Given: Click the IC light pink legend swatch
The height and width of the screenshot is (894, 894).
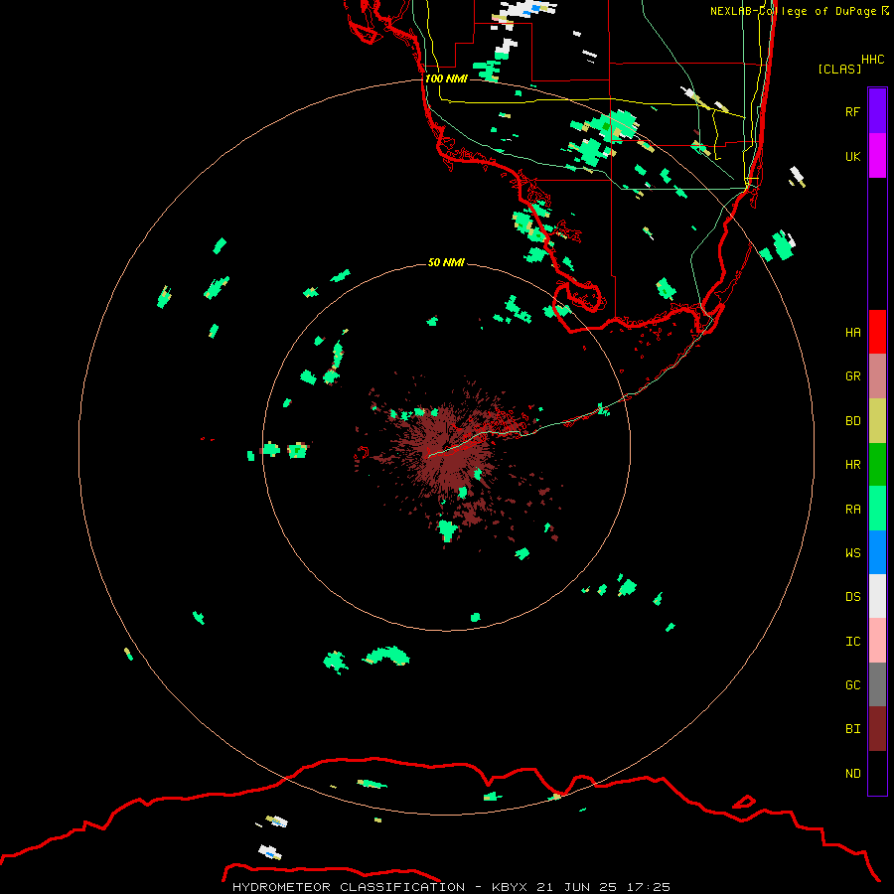Looking at the screenshot, I should click(877, 641).
